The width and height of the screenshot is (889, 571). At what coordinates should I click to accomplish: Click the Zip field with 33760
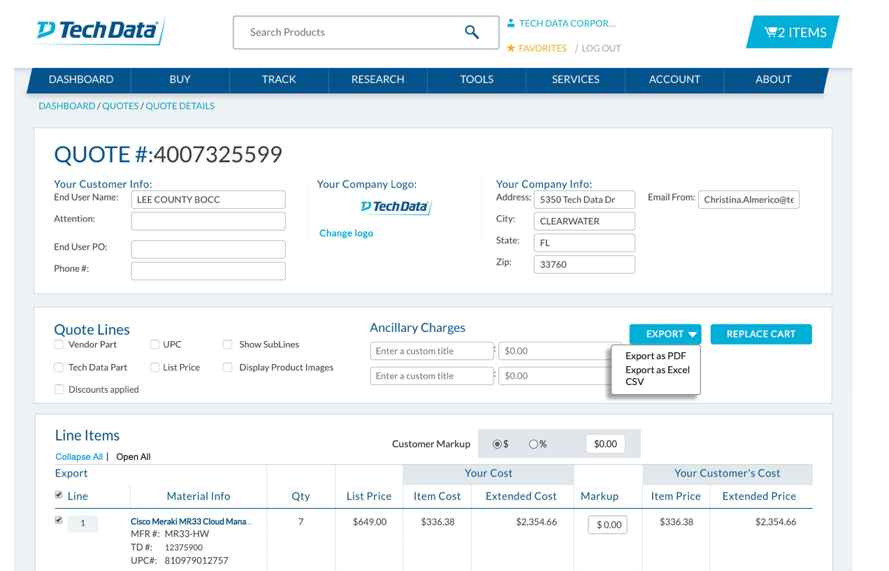pyautogui.click(x=584, y=264)
